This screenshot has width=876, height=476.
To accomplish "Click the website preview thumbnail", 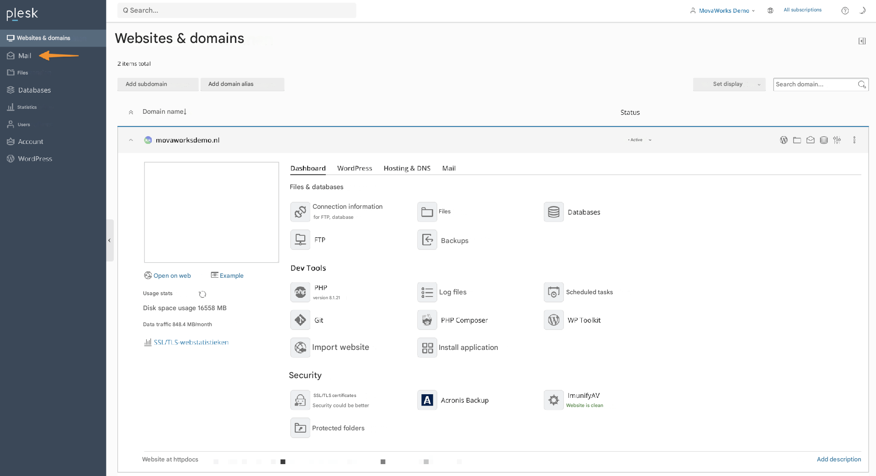I will (212, 212).
